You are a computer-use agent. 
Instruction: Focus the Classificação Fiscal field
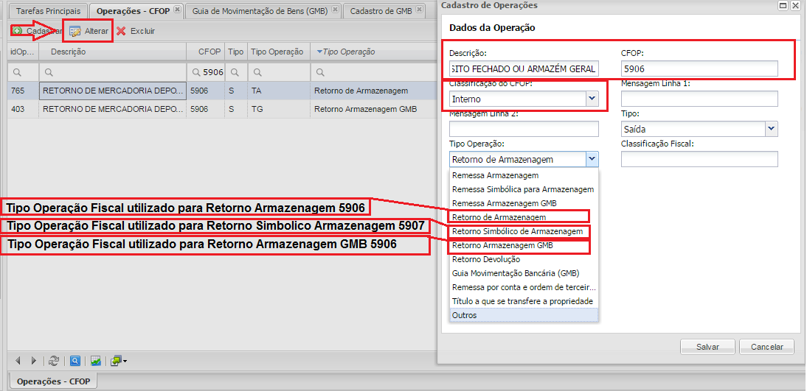click(x=699, y=159)
